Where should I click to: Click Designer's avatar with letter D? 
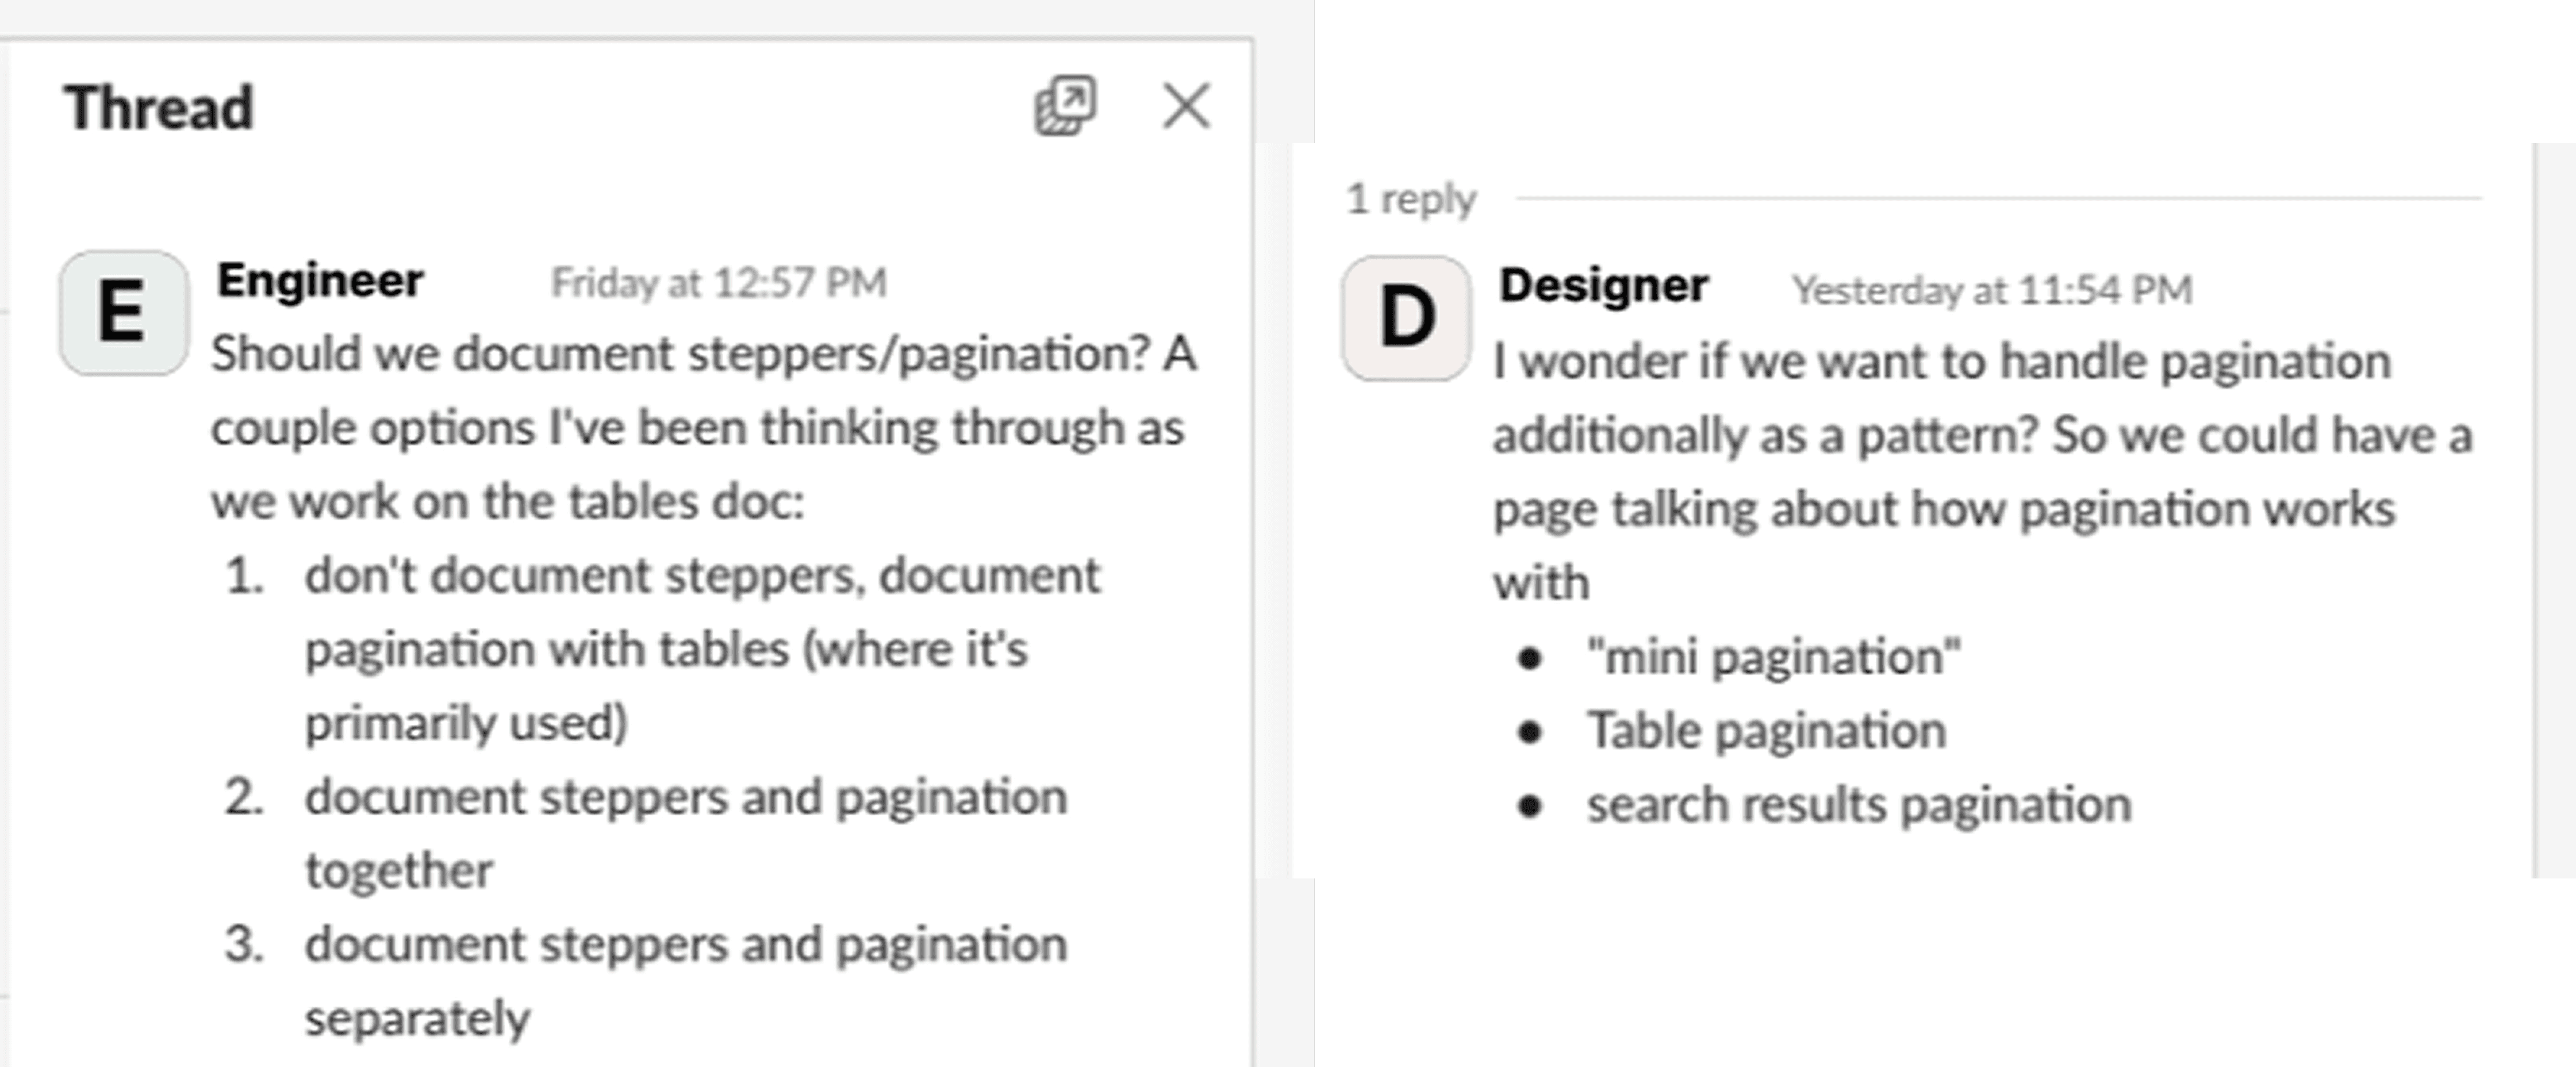tap(1405, 318)
